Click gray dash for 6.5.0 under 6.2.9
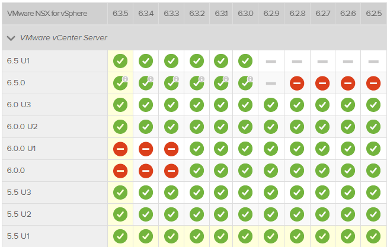Viewport: 387px width, 247px height. (271, 83)
